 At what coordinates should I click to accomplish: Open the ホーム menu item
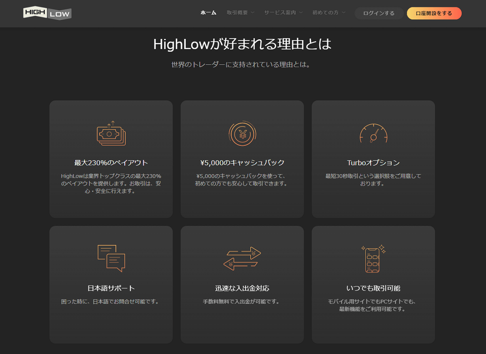[209, 13]
